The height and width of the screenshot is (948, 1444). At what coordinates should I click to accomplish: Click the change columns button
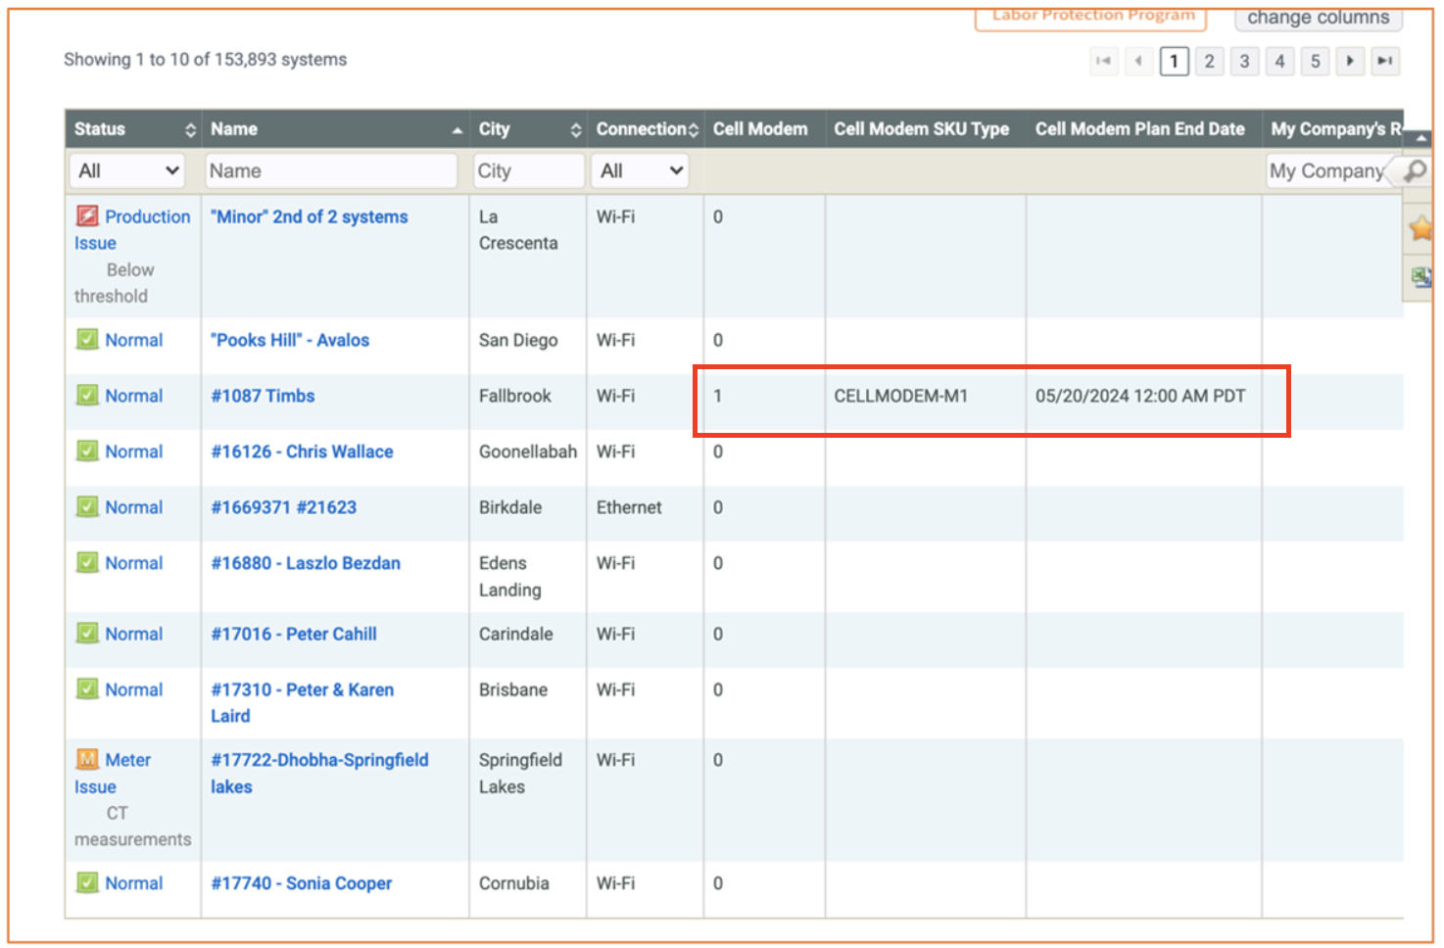tap(1318, 18)
